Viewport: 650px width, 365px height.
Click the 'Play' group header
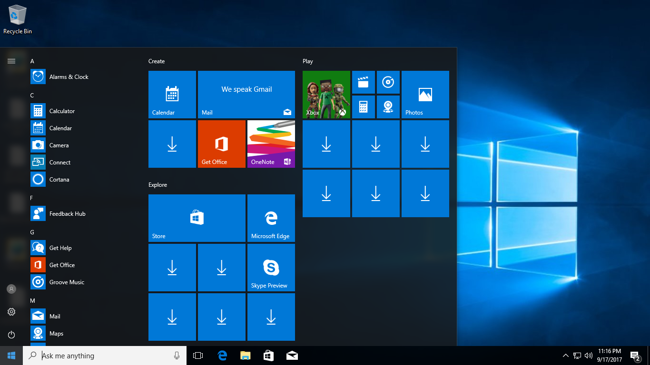(308, 61)
